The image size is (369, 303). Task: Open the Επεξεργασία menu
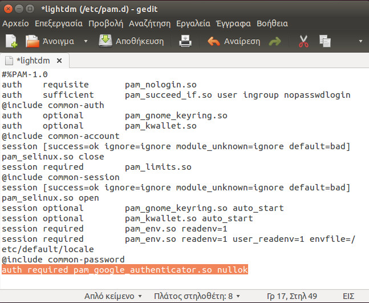(59, 23)
